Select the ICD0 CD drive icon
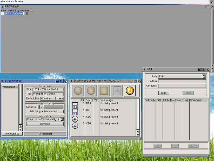 [75, 119]
